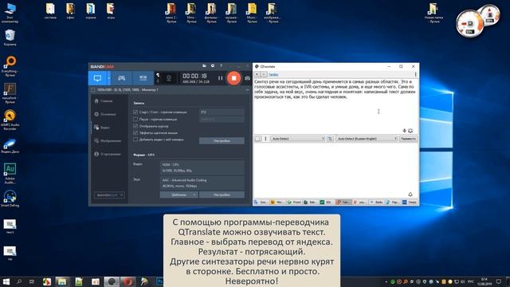
Task: Select Bandicam screen recording mode
Action: (x=97, y=78)
